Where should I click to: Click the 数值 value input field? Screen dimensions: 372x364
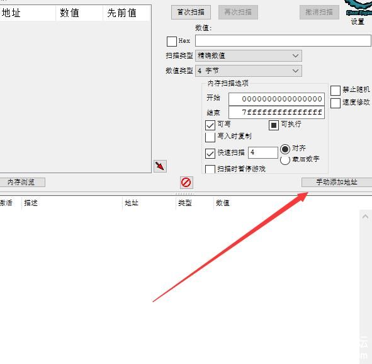[283, 40]
